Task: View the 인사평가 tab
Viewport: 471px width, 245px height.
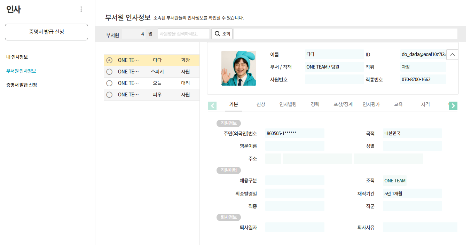Action: [x=371, y=104]
